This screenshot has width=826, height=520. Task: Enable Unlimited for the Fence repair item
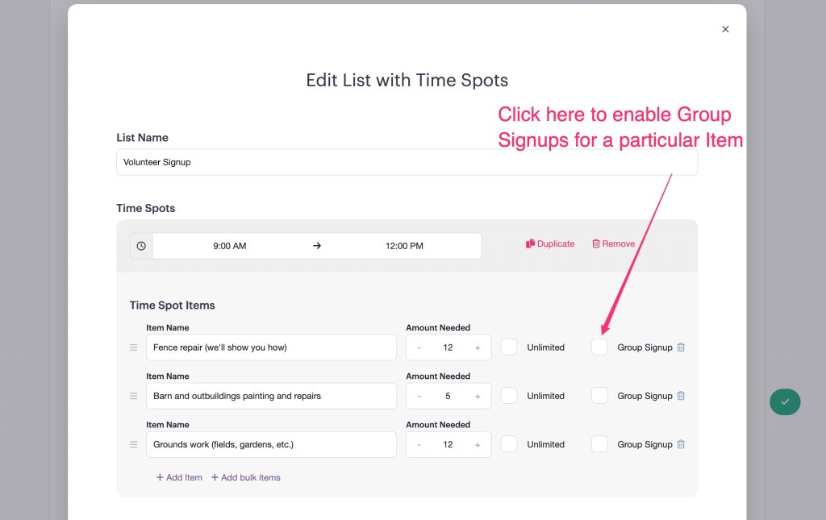tap(509, 347)
